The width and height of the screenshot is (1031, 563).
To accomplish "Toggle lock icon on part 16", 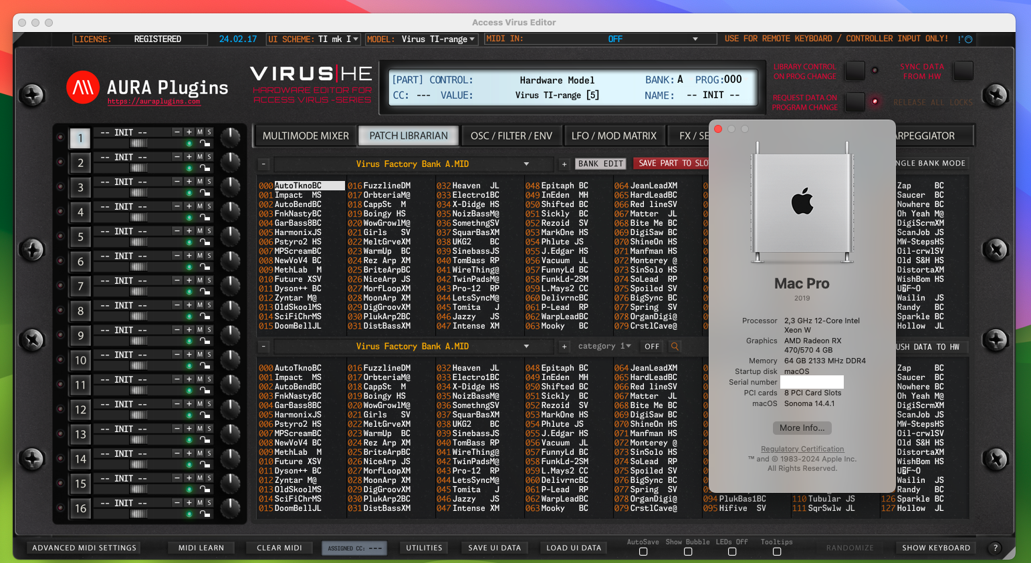I will click(205, 514).
